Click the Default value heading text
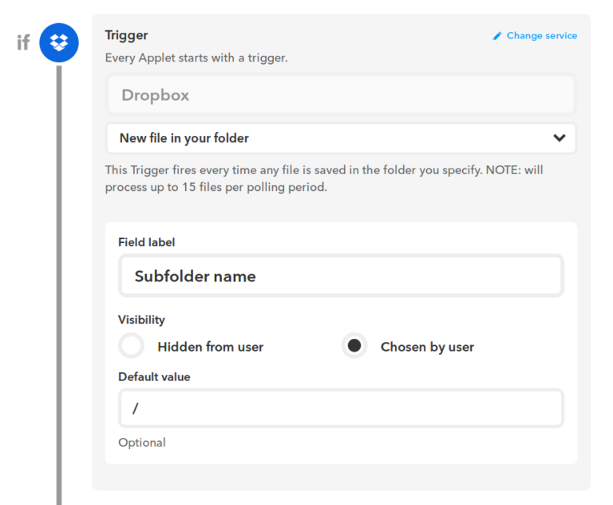This screenshot has height=505, width=613. (154, 377)
